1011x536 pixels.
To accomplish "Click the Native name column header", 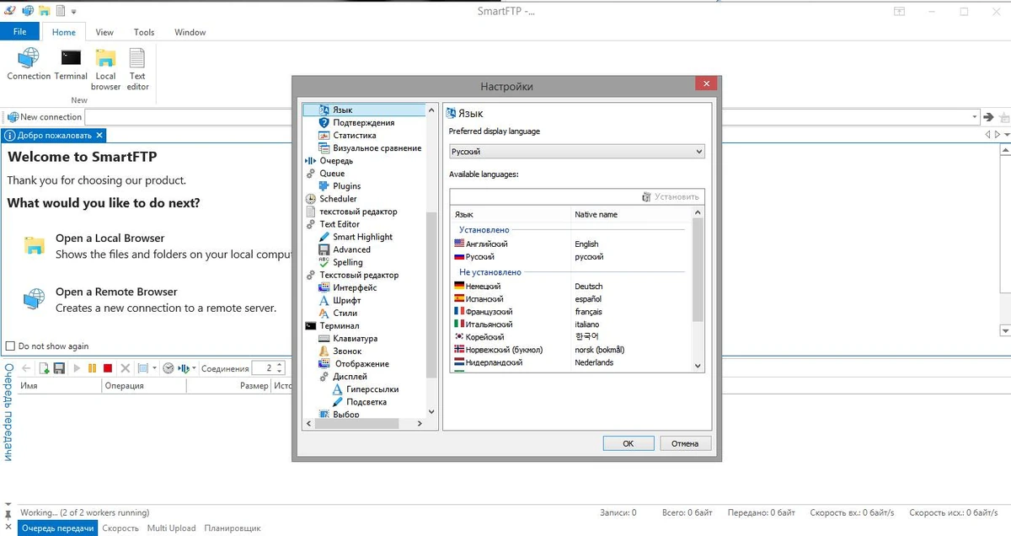I will tap(631, 214).
